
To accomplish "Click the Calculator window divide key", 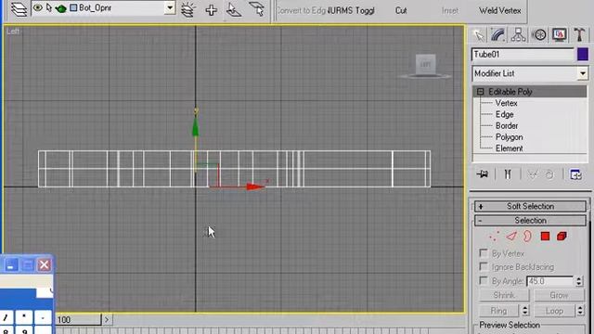I will tap(6, 317).
